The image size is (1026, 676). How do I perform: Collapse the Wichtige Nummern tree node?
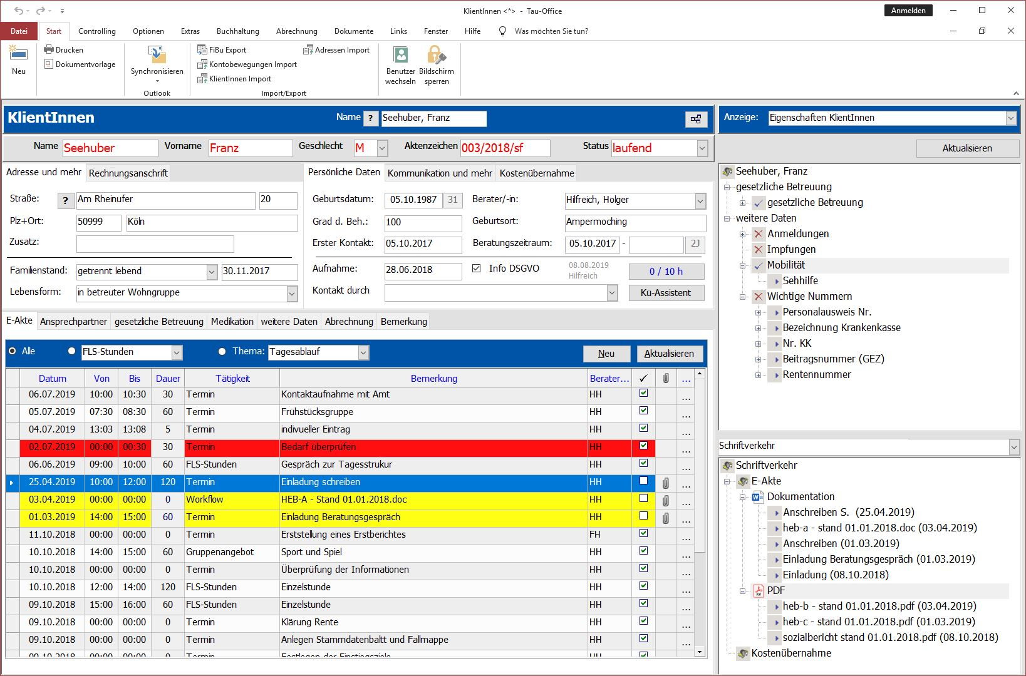(742, 297)
